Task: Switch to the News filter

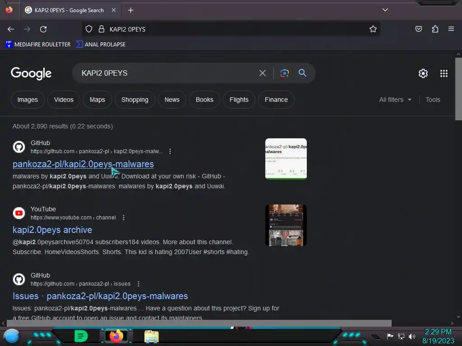Action: click(172, 100)
